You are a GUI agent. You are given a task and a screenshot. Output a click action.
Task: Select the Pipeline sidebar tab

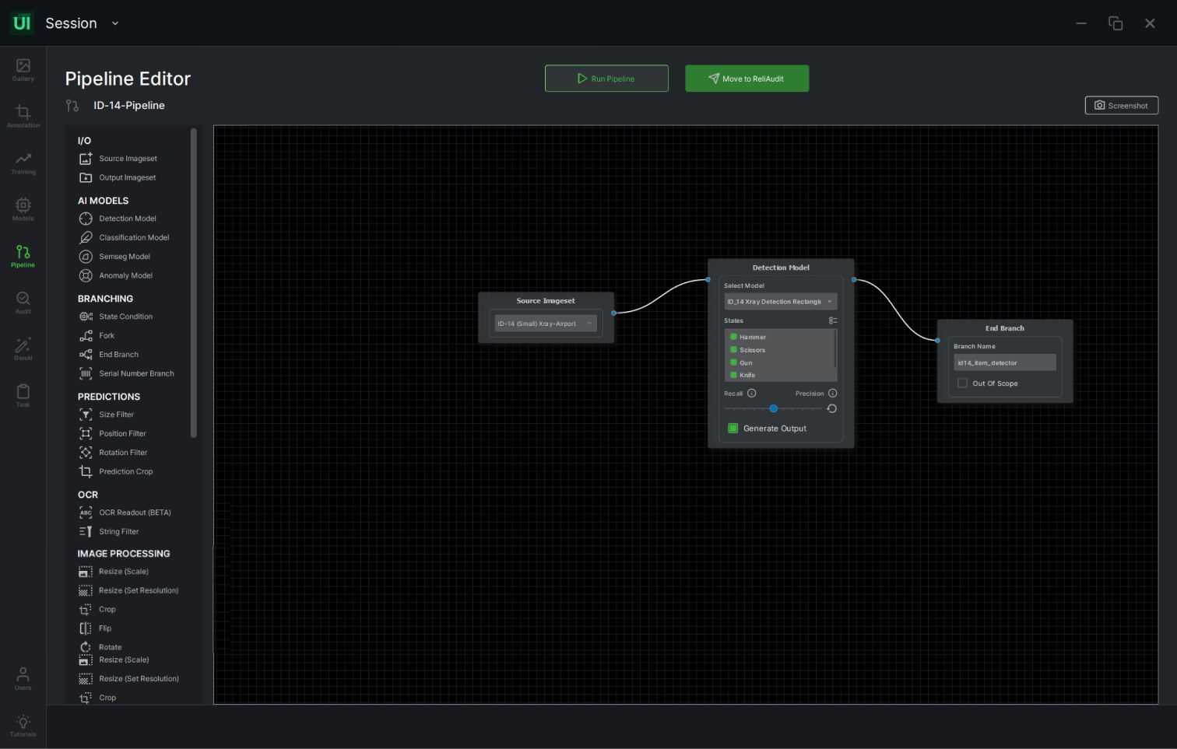click(23, 257)
